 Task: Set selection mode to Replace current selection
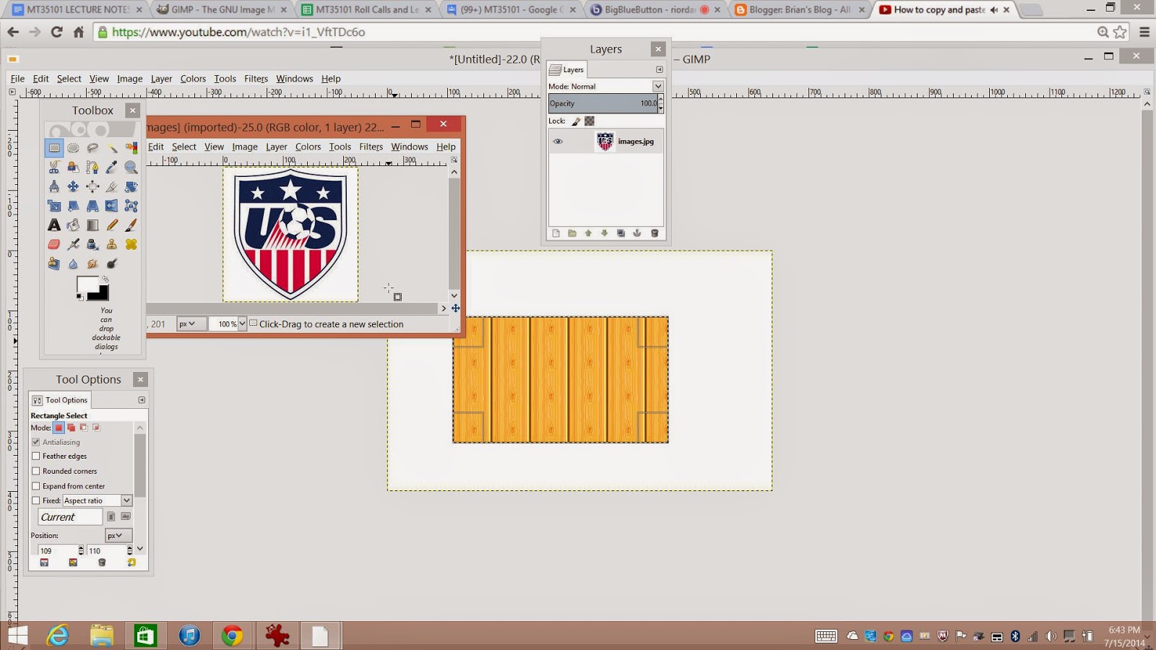tap(59, 428)
